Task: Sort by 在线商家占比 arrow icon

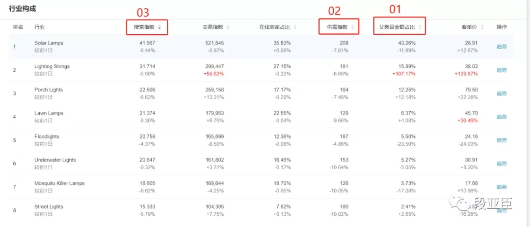Action: tap(295, 27)
